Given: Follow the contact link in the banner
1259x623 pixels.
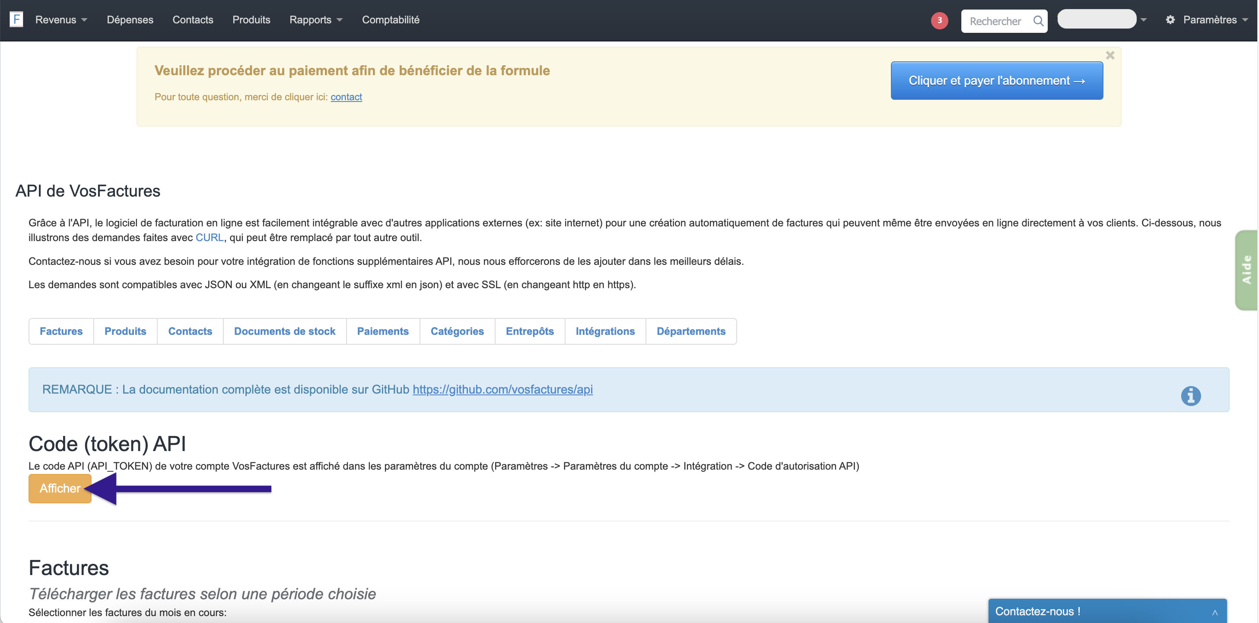Looking at the screenshot, I should [x=346, y=97].
